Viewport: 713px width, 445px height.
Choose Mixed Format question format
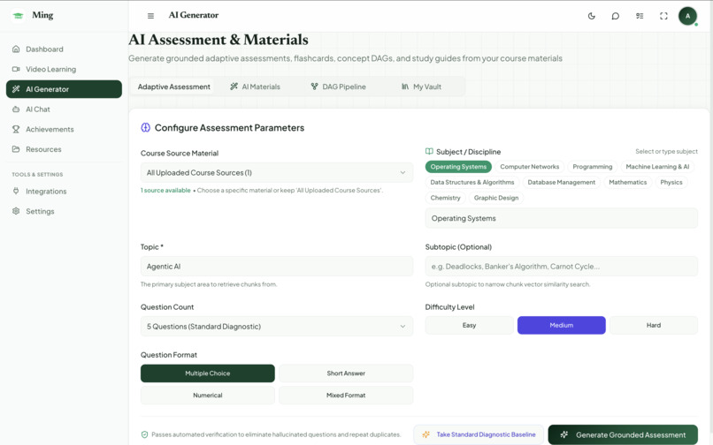pyautogui.click(x=346, y=395)
